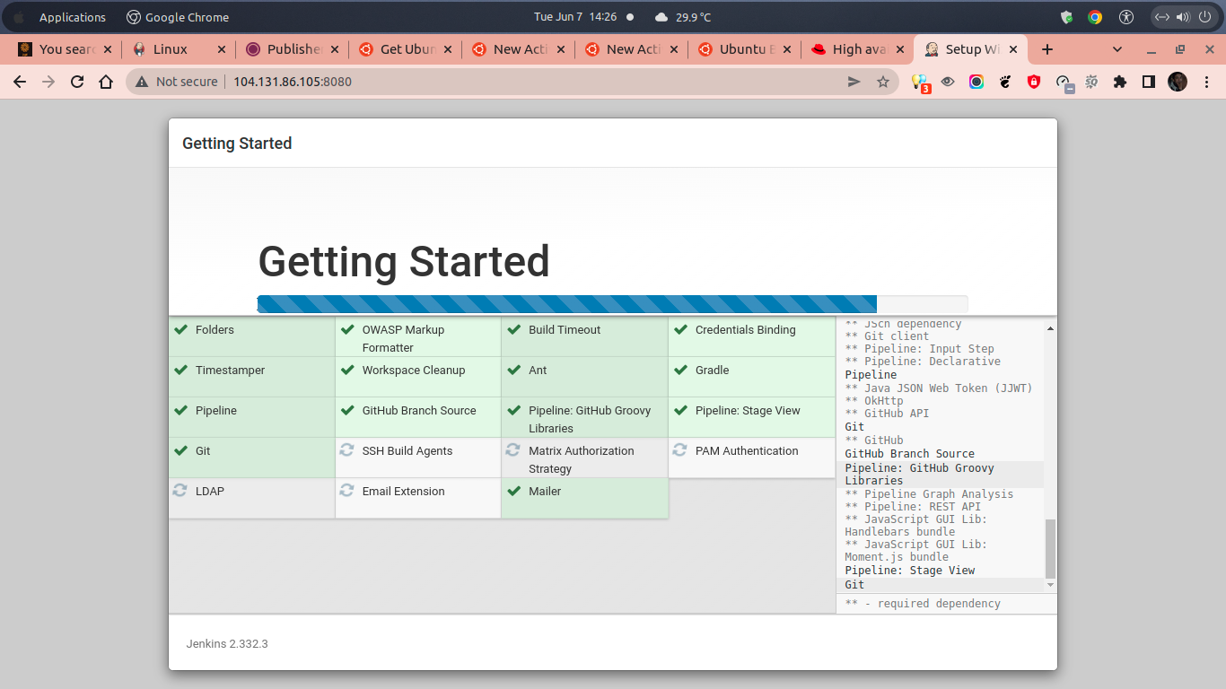Click the checkmark icon beside Build Timeout
The height and width of the screenshot is (689, 1226).
tap(514, 330)
